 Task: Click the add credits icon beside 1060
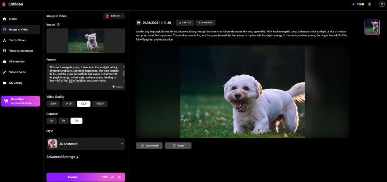click(x=369, y=4)
